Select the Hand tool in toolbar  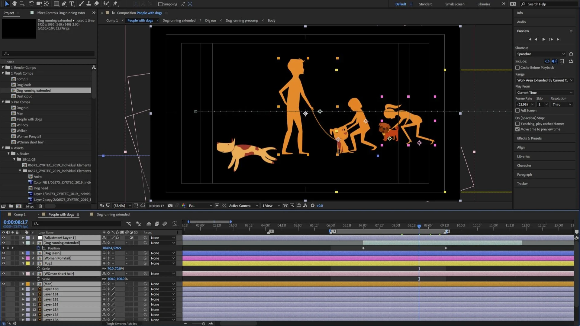click(14, 4)
